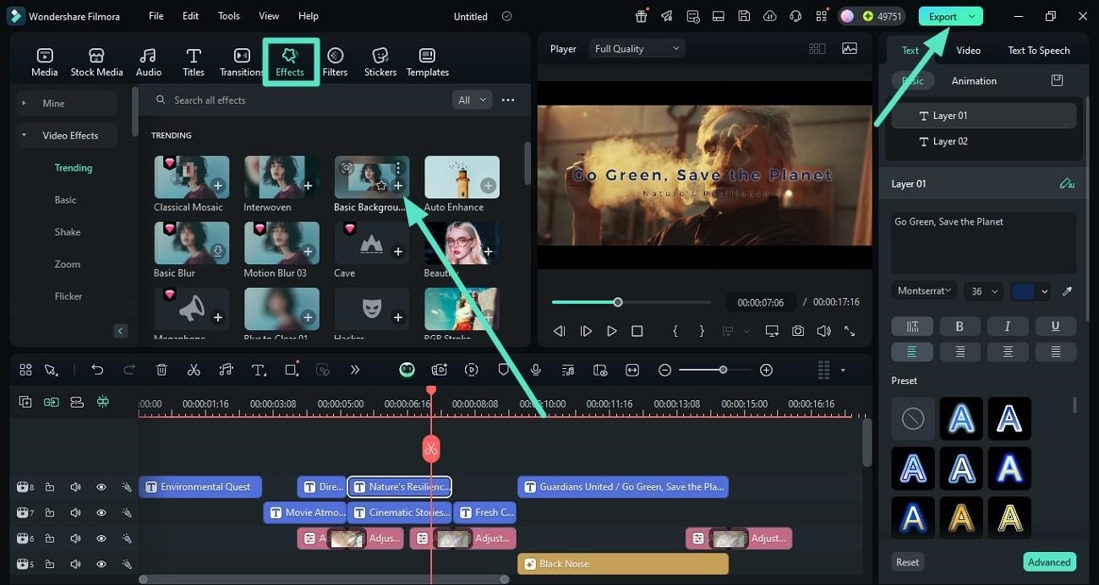Click the save preset icon beside Animation
This screenshot has width=1099, height=585.
tap(1057, 80)
